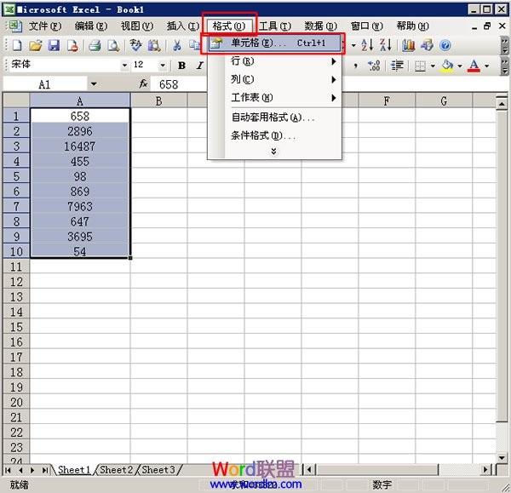This screenshot has width=511, height=493.
Task: Click the cell containing 16487
Action: tap(80, 146)
